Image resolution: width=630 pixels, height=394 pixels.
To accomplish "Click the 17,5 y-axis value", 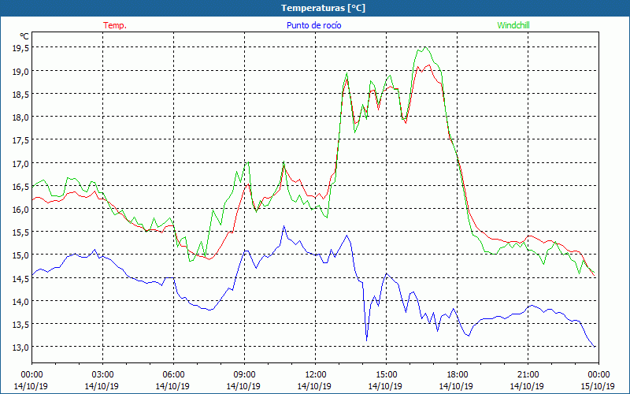I will 20,140.
